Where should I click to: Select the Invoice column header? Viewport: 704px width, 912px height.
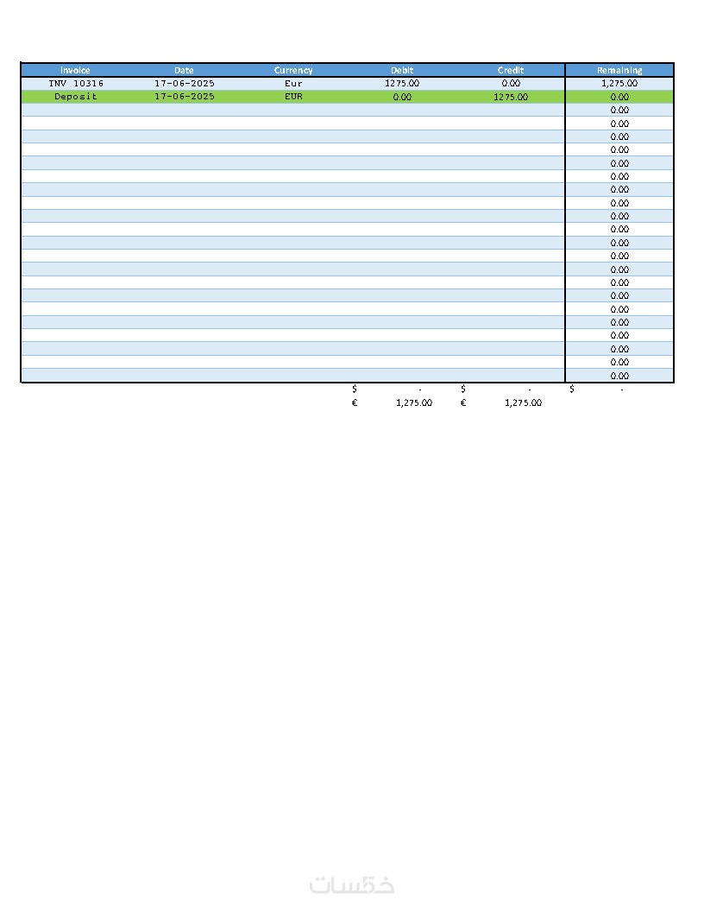76,70
